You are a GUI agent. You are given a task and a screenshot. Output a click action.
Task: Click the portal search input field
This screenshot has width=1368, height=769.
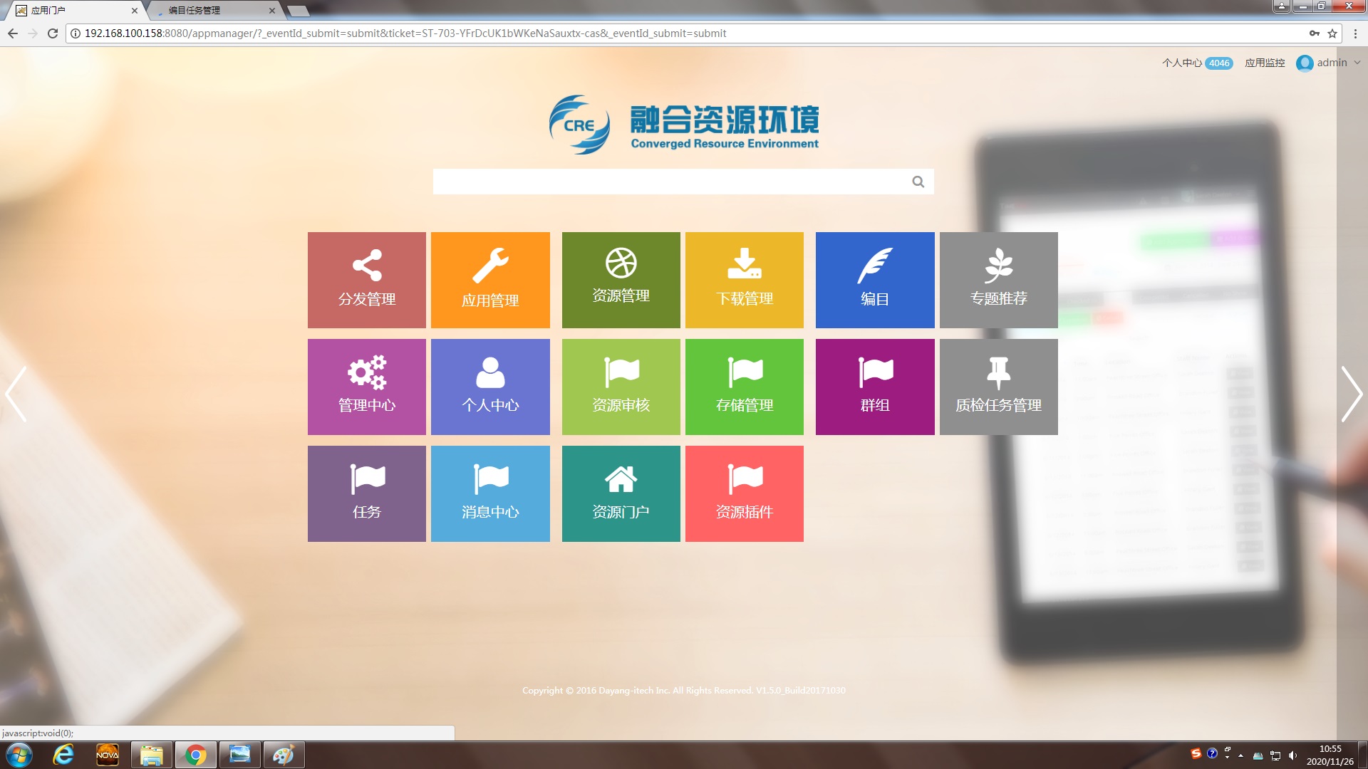click(670, 182)
